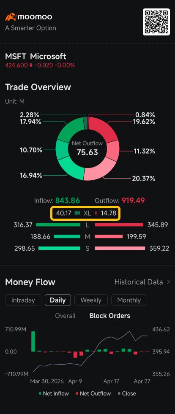The image size is (175, 414).
Task: Toggle the Net Inflow legend dot
Action: pos(40,394)
